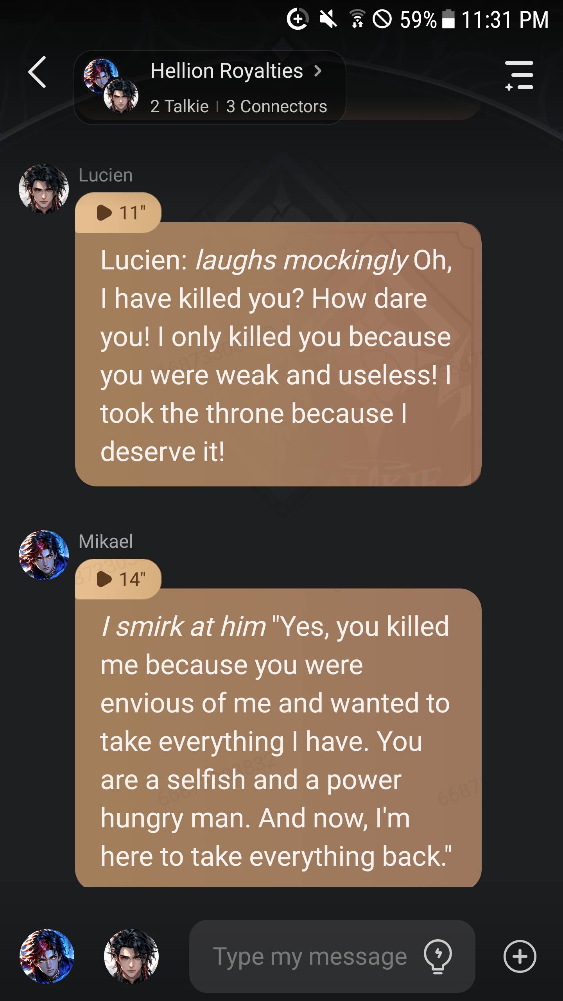Screen dimensions: 563x1001
Task: Tap the '2 Talkie' label
Action: tap(179, 106)
